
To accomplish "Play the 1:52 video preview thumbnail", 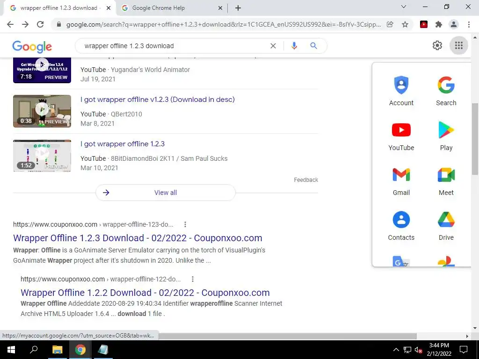I will pos(42,156).
